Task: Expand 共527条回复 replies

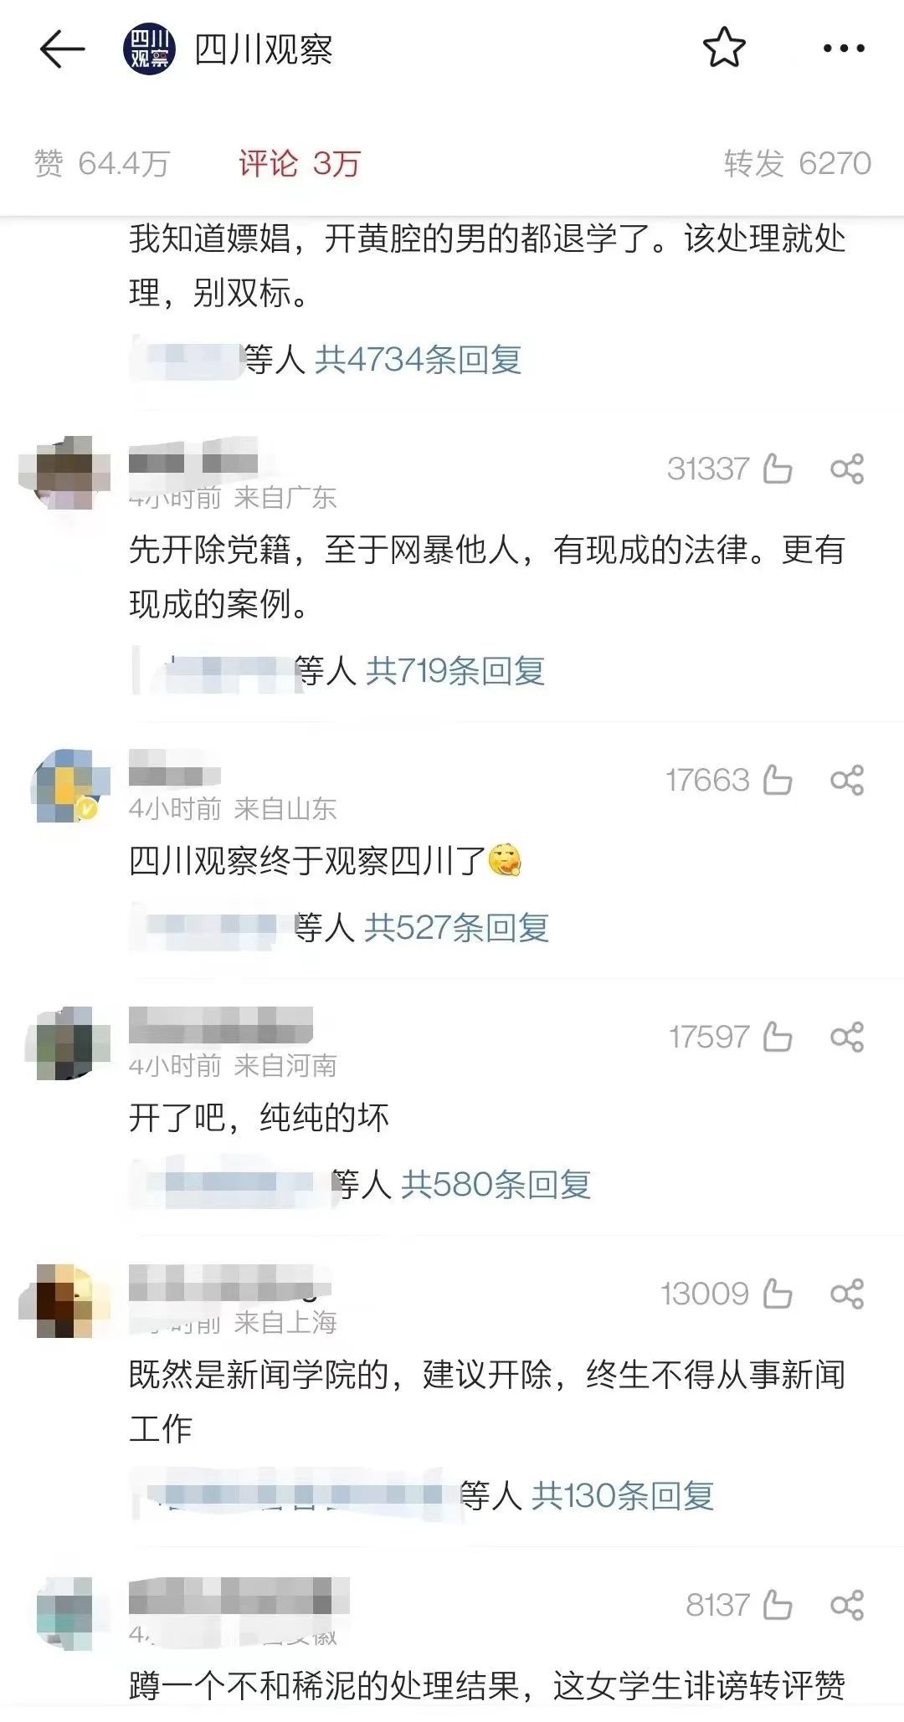Action: (457, 928)
